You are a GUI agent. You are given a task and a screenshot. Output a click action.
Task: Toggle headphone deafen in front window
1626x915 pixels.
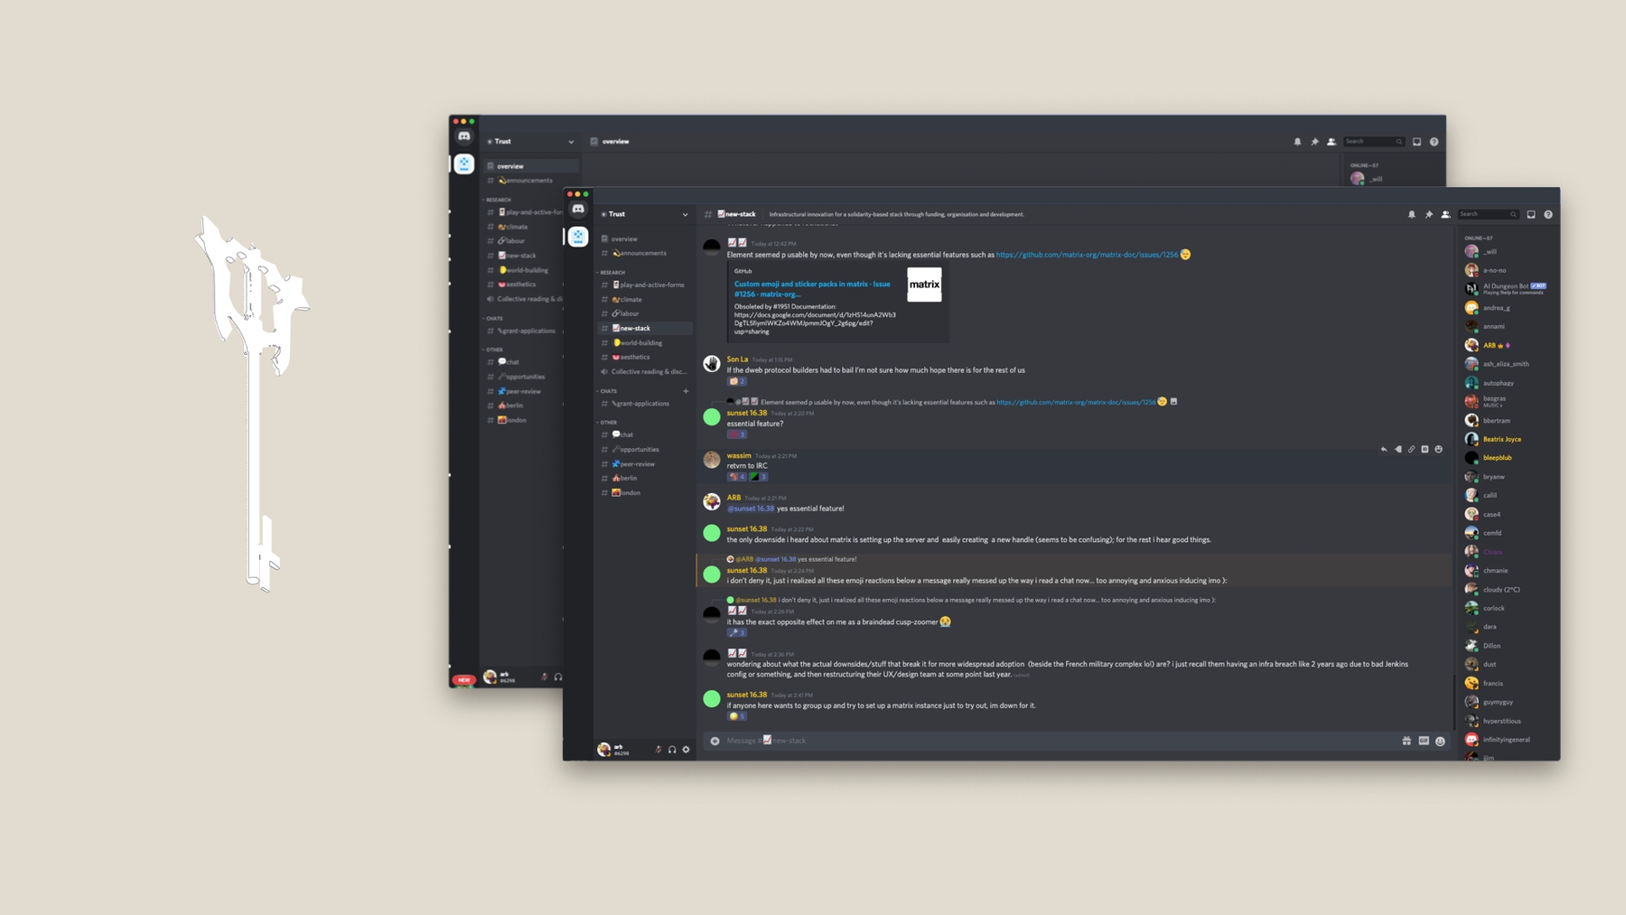pyautogui.click(x=672, y=750)
